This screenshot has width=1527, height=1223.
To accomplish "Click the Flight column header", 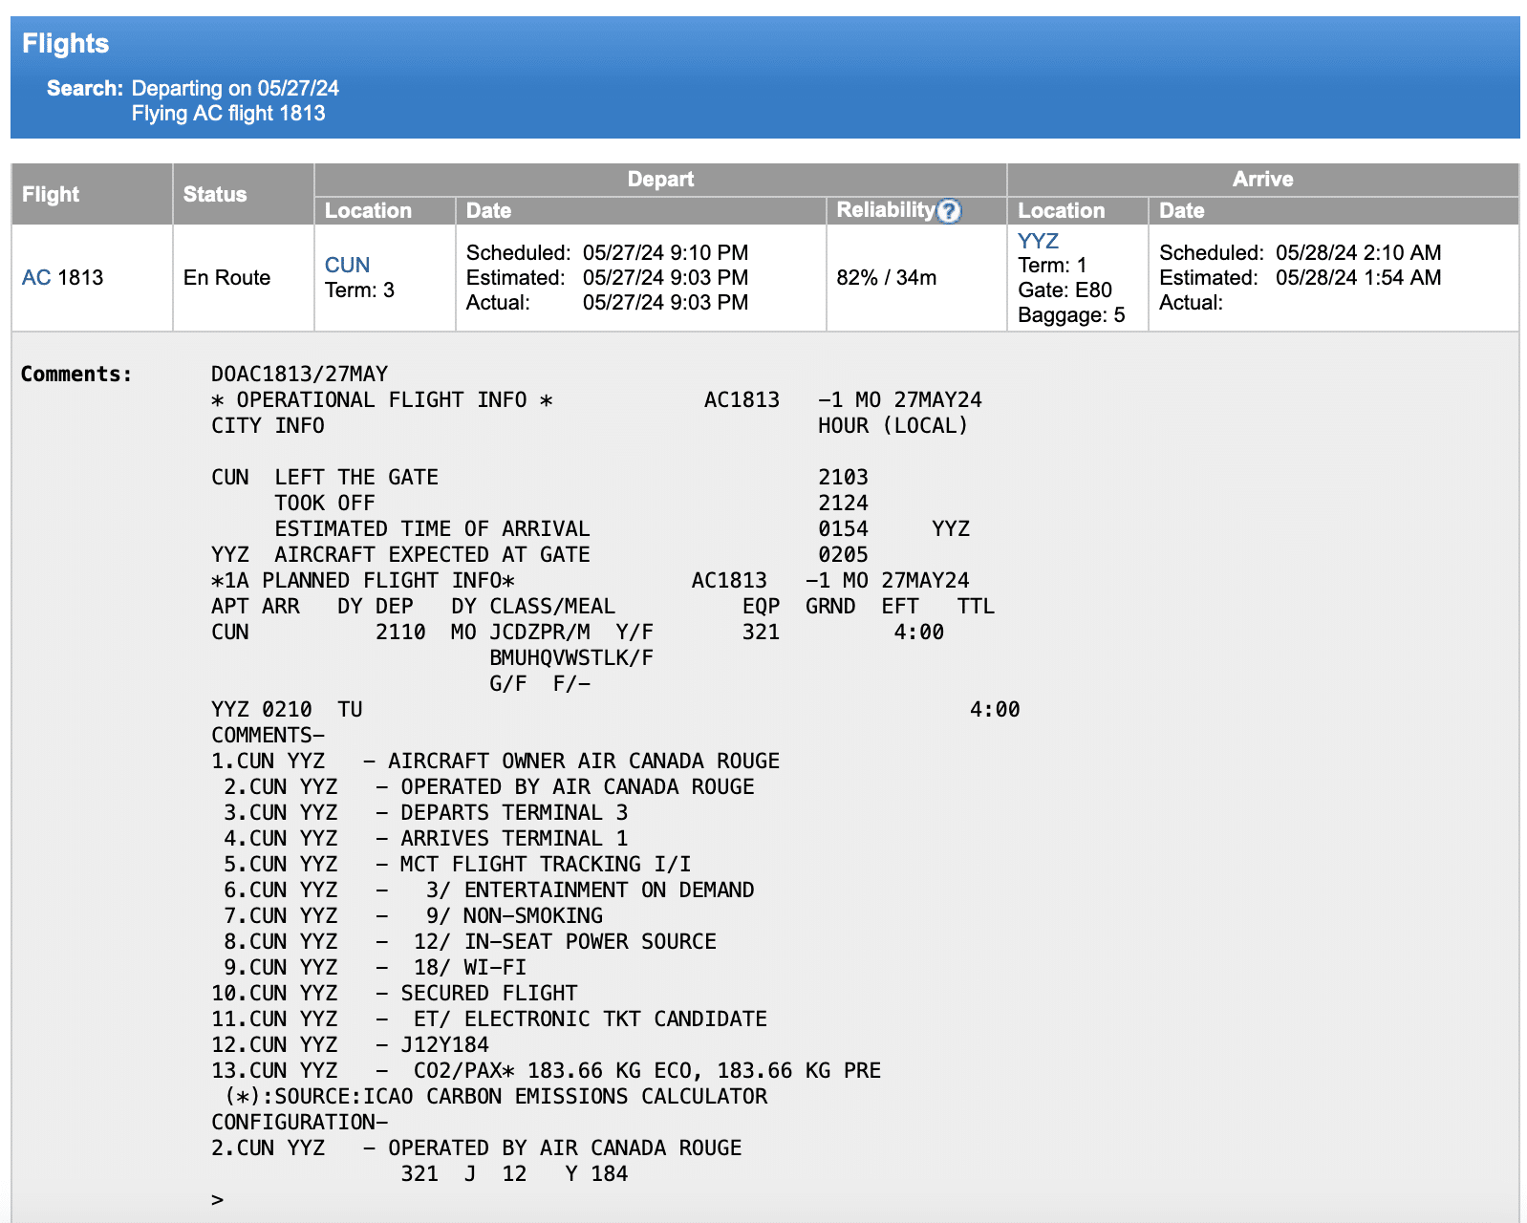I will point(51,195).
